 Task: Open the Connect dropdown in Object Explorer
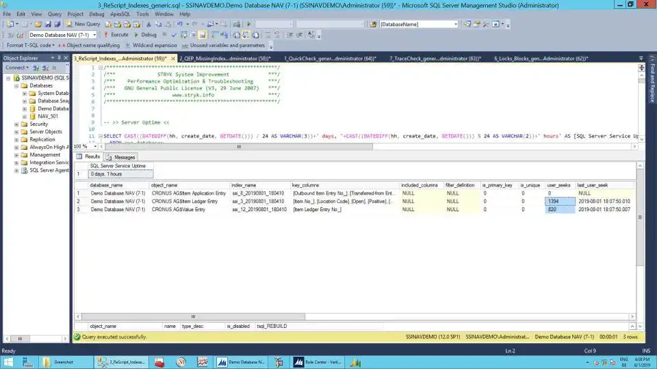click(16, 68)
